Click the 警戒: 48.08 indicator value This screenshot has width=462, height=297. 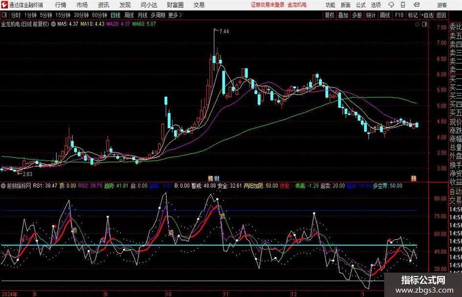pos(203,186)
